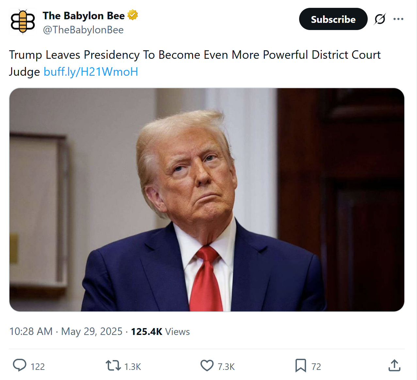Toggle the bookmark icon for this tweet
The image size is (417, 380).
(x=300, y=365)
